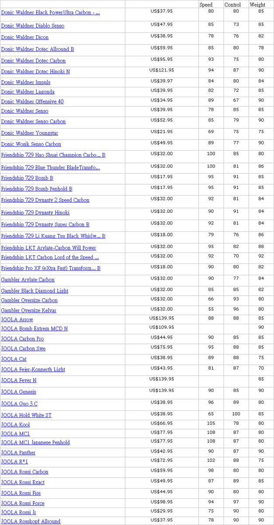Open the JOOLA Rossi Carbon link
The width and height of the screenshot is (274, 525).
pyautogui.click(x=25, y=472)
